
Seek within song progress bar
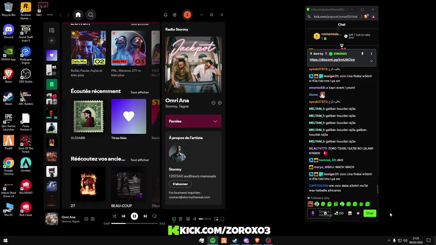pos(134,224)
